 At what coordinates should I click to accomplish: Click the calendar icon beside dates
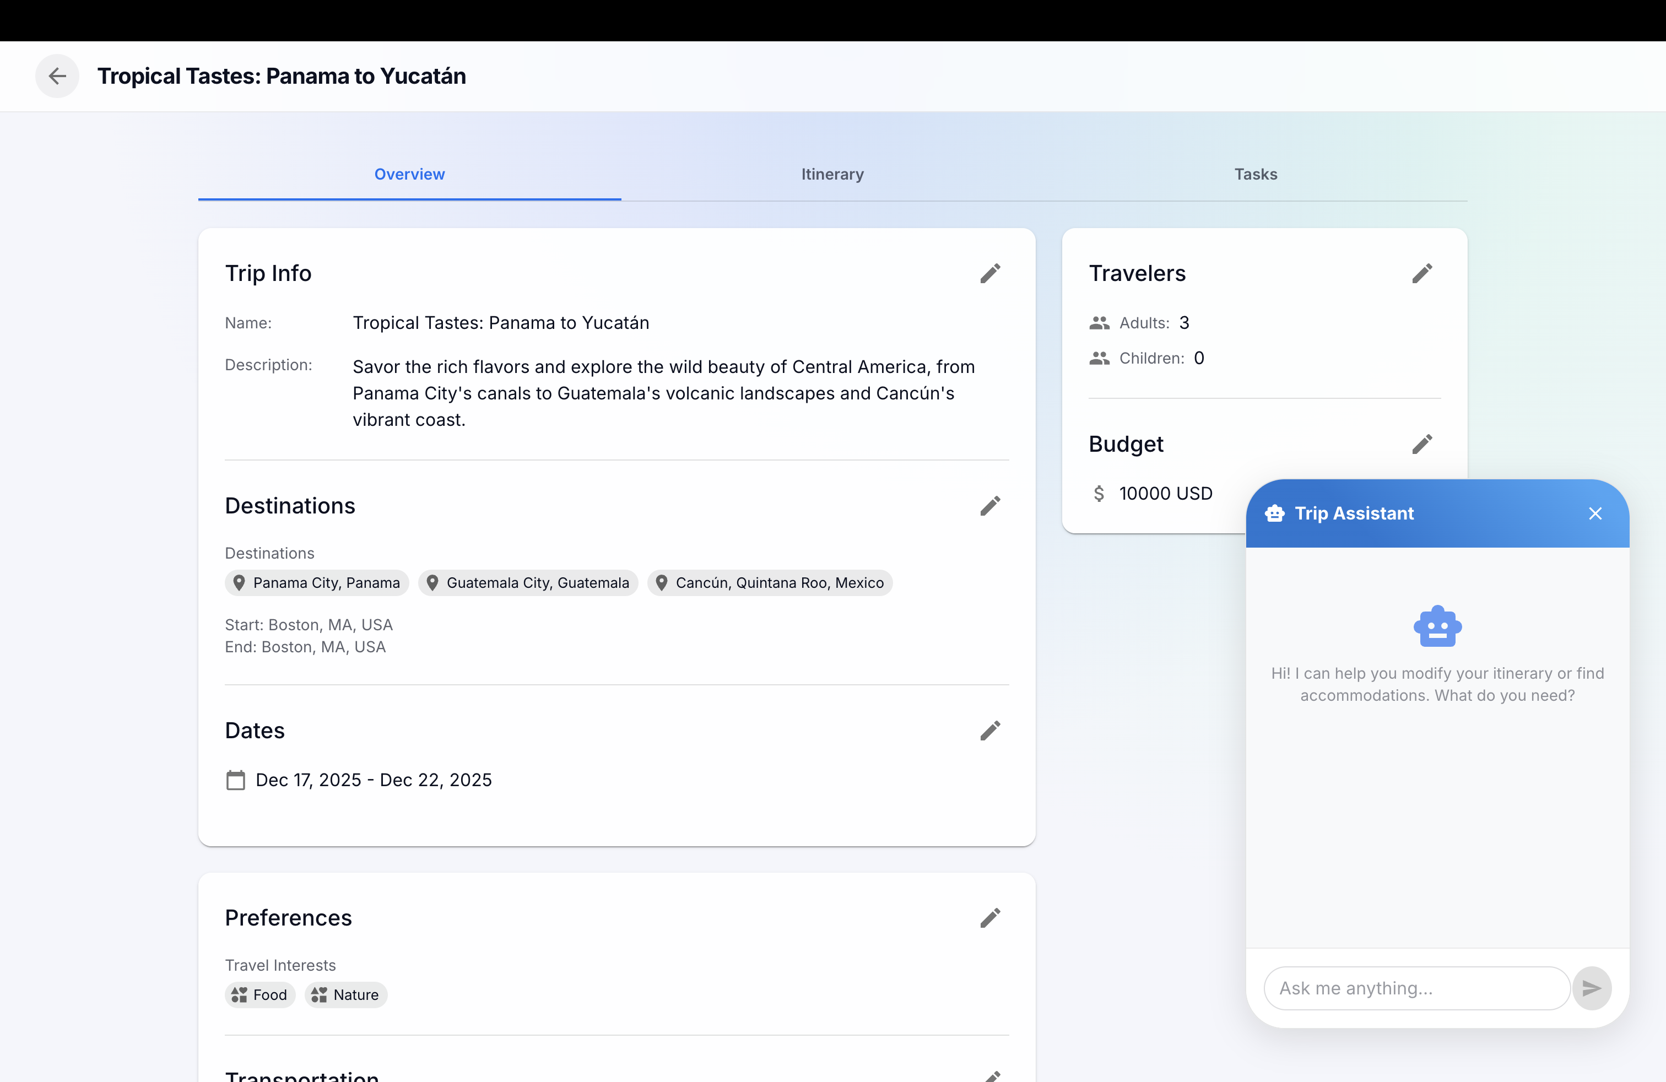[x=236, y=780]
